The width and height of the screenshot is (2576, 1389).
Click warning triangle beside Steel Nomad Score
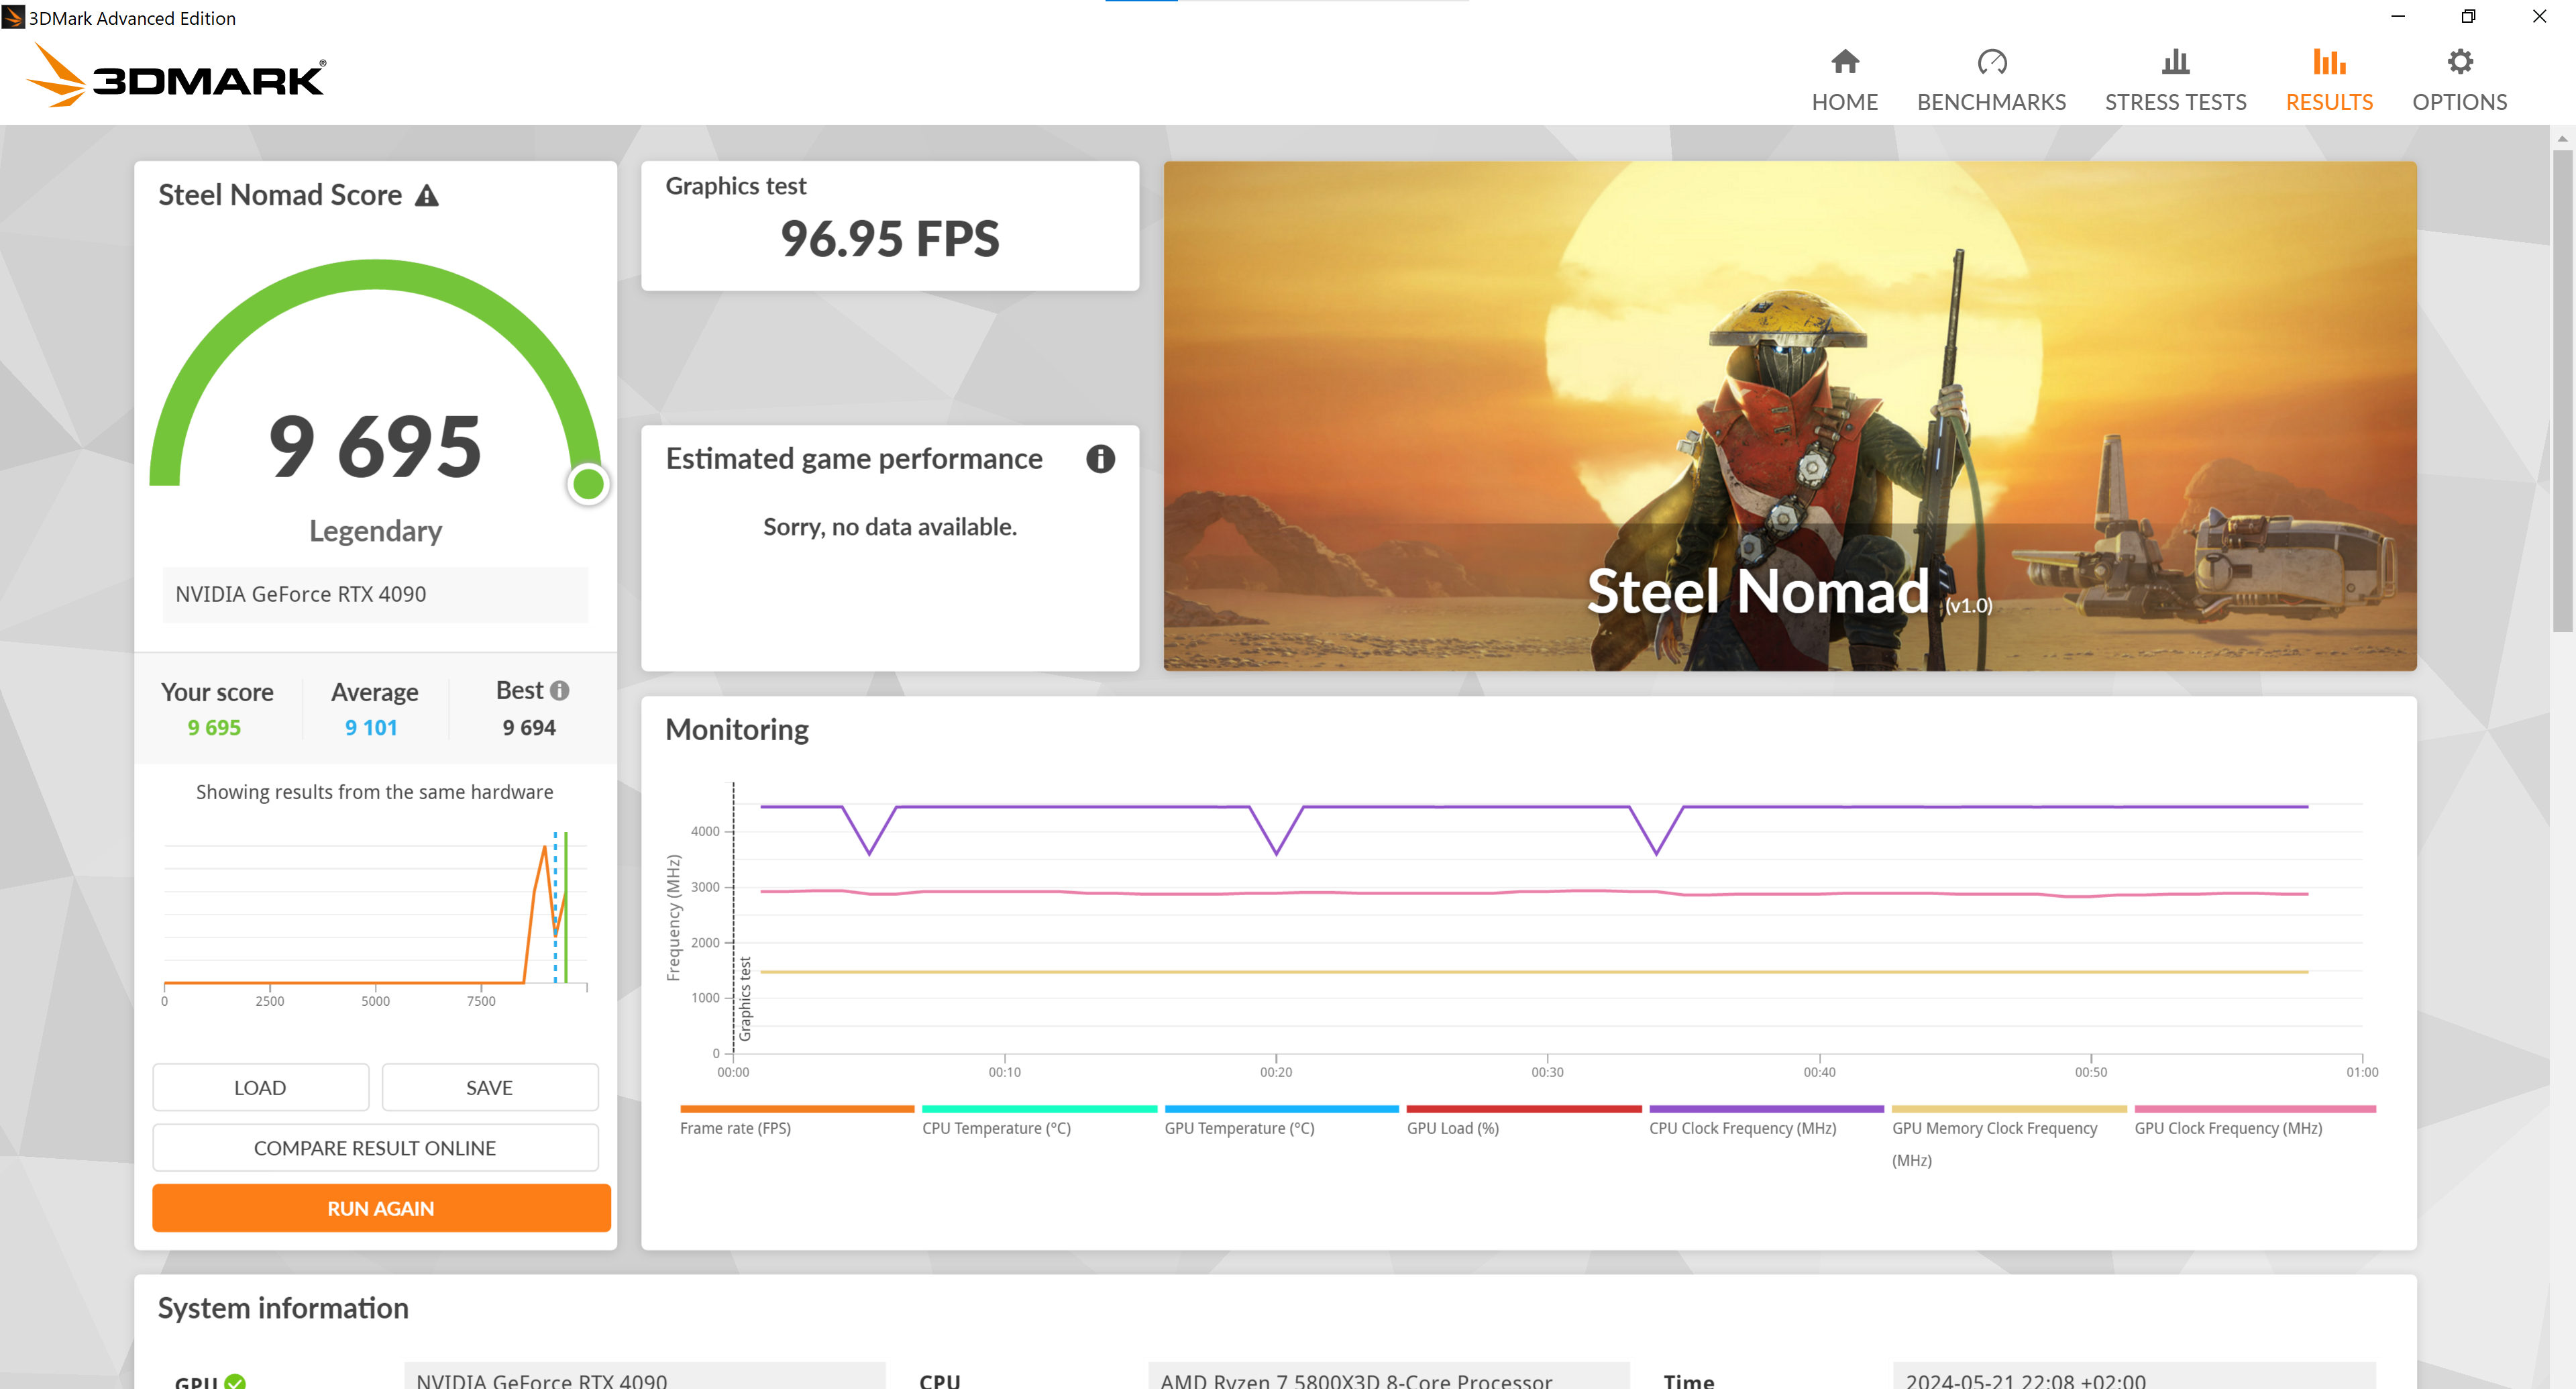[x=427, y=196]
